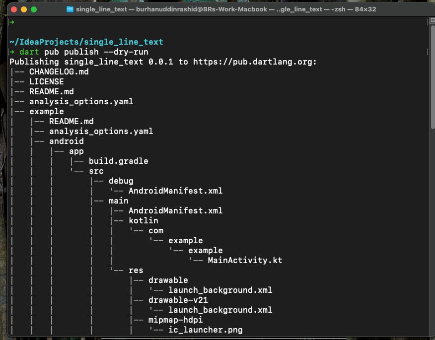Click the 'android' folder entry
This screenshot has height=340, width=435.
67,141
